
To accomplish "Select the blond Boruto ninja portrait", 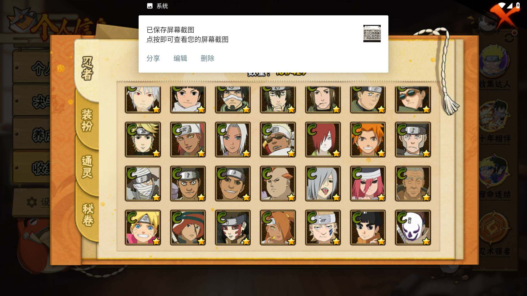I will (x=143, y=227).
